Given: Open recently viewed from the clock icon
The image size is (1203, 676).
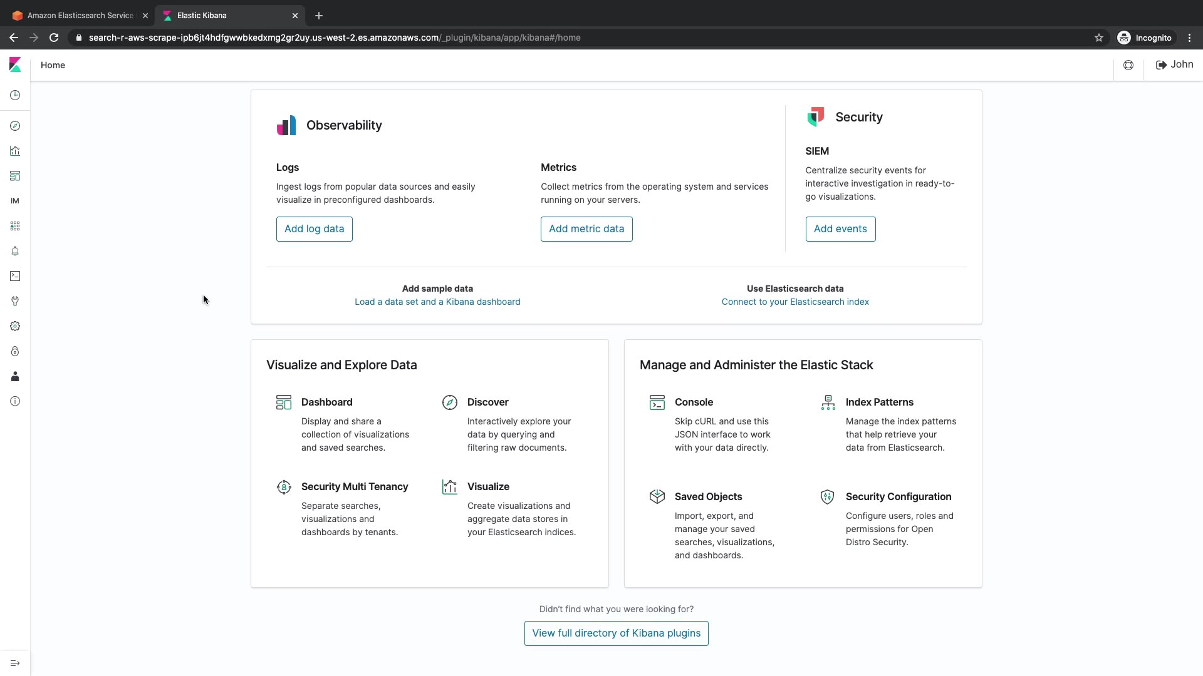Looking at the screenshot, I should (x=15, y=95).
